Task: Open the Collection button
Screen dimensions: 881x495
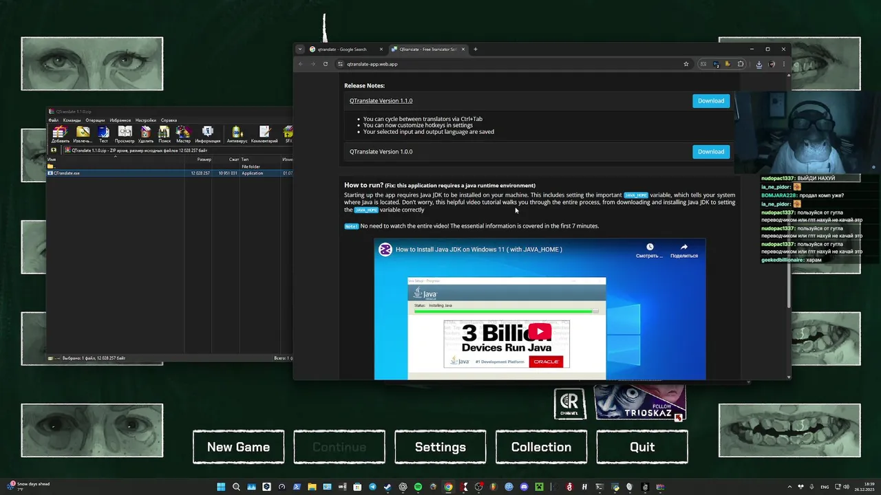Action: tap(541, 447)
